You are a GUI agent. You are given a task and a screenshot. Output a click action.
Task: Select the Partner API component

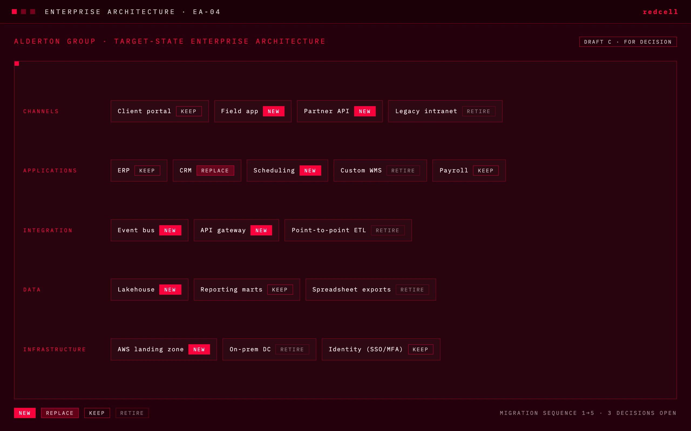pyautogui.click(x=340, y=111)
